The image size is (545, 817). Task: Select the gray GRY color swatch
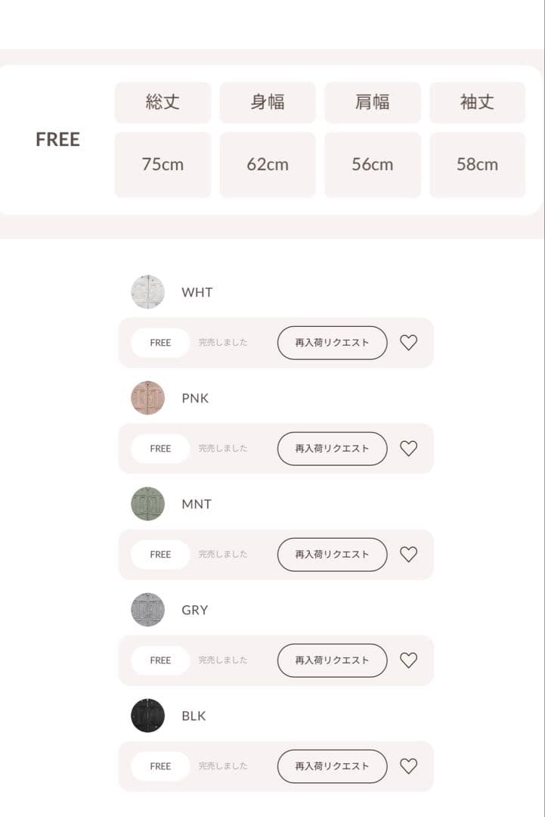(147, 610)
